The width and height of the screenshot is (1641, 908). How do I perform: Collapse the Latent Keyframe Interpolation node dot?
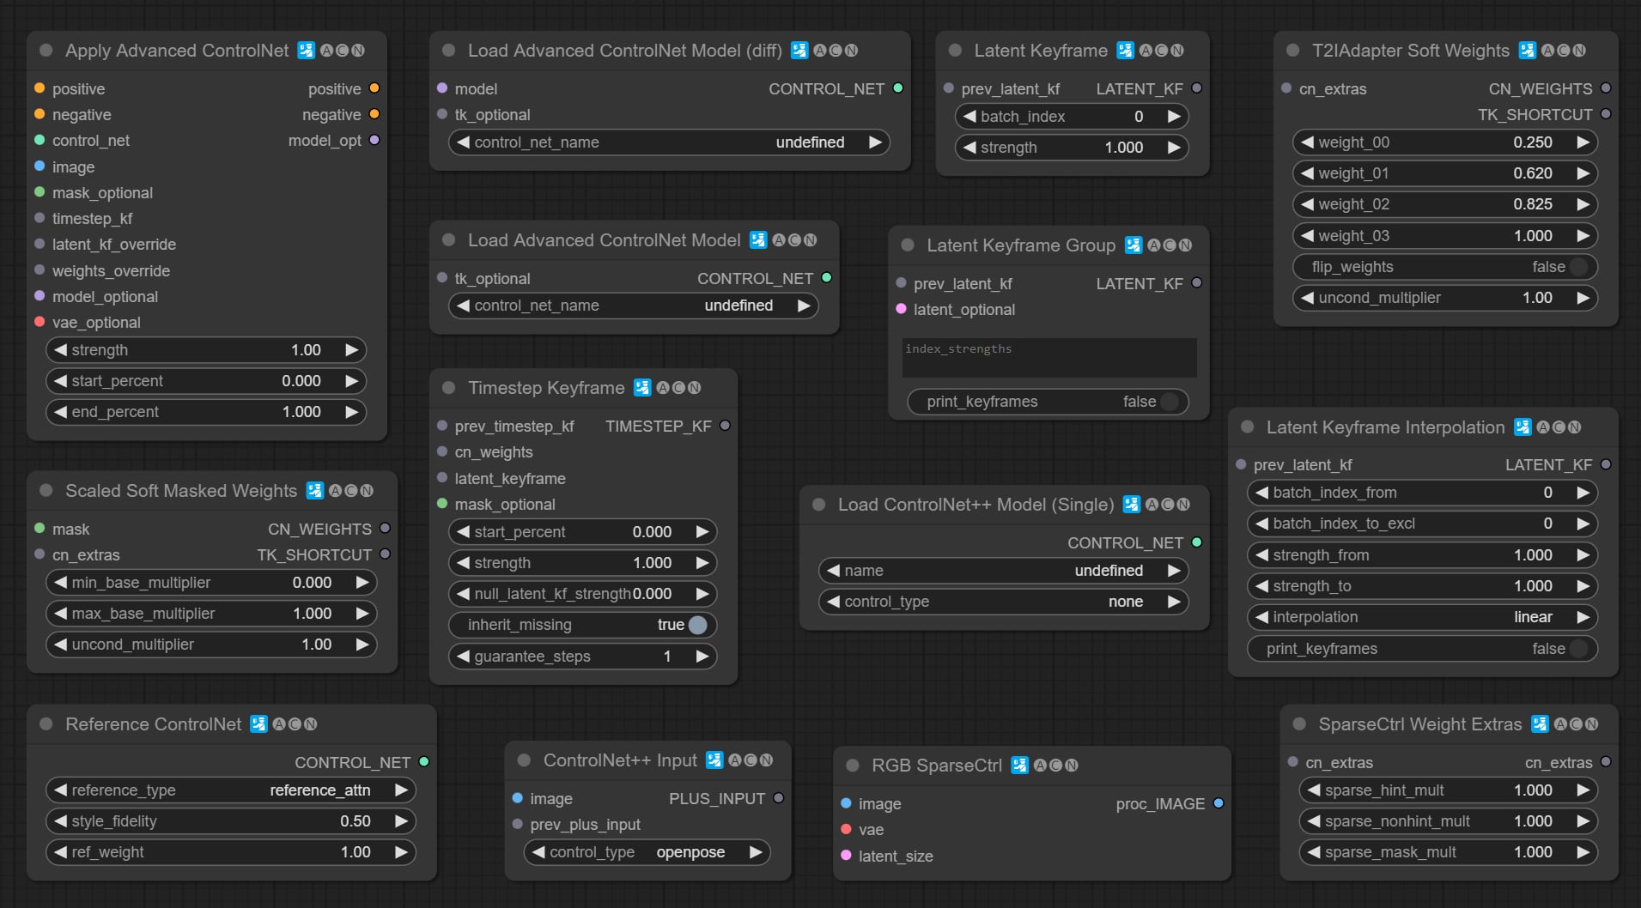(x=1247, y=427)
